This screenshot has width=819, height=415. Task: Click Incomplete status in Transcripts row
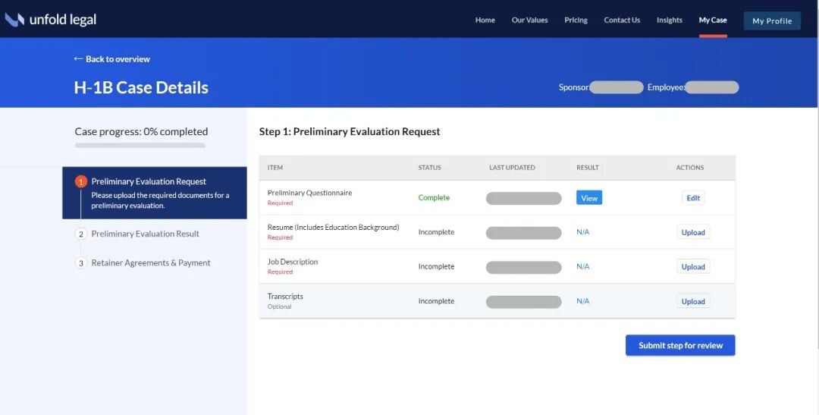(436, 301)
